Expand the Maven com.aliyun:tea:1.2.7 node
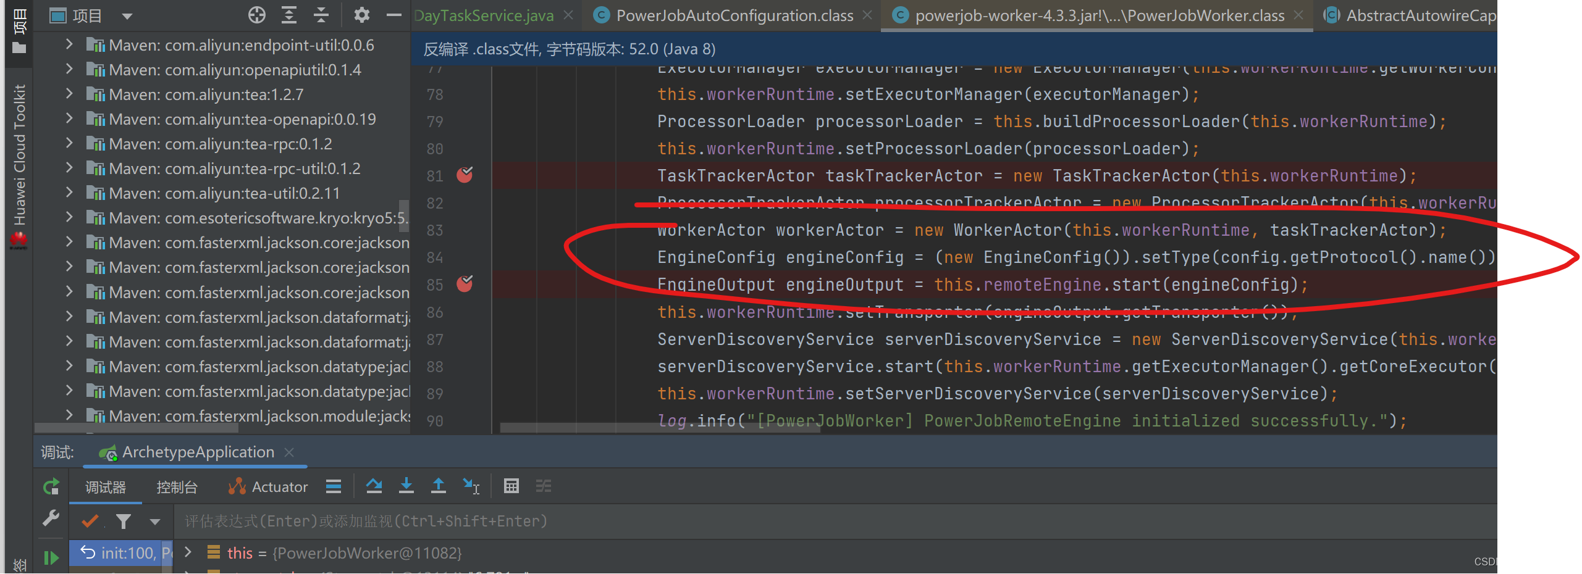This screenshot has width=1582, height=574. tap(69, 94)
